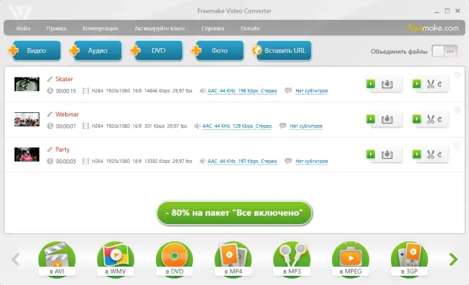Open the scissors editor for Party

(431, 154)
